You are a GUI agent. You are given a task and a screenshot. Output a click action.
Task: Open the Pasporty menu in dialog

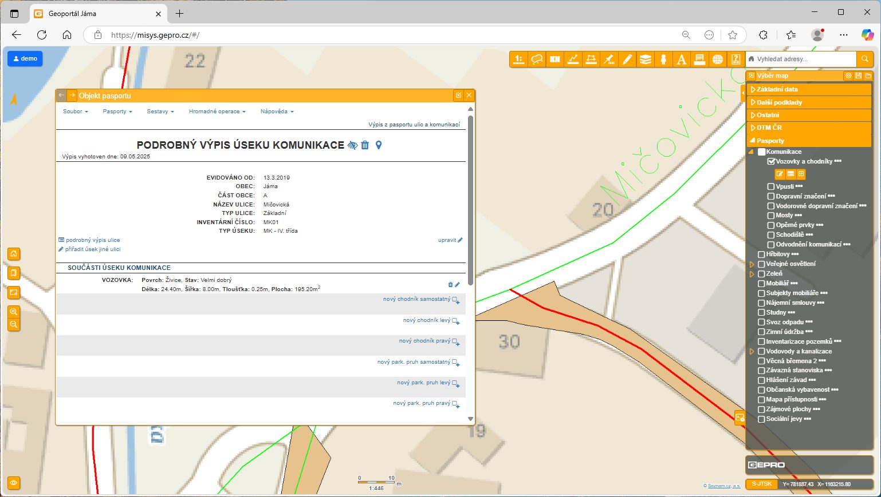coord(117,112)
